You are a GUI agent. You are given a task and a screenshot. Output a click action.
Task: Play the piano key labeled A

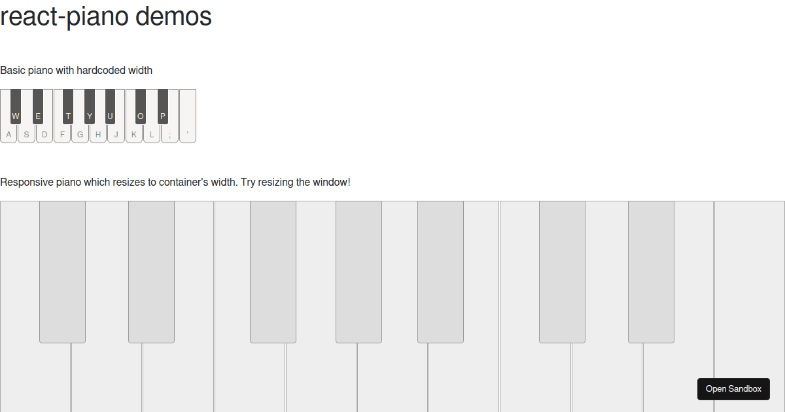(9, 131)
